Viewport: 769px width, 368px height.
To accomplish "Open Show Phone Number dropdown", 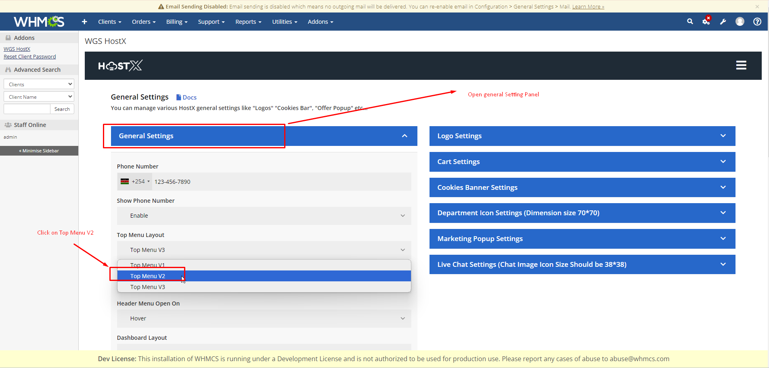I will (x=264, y=216).
